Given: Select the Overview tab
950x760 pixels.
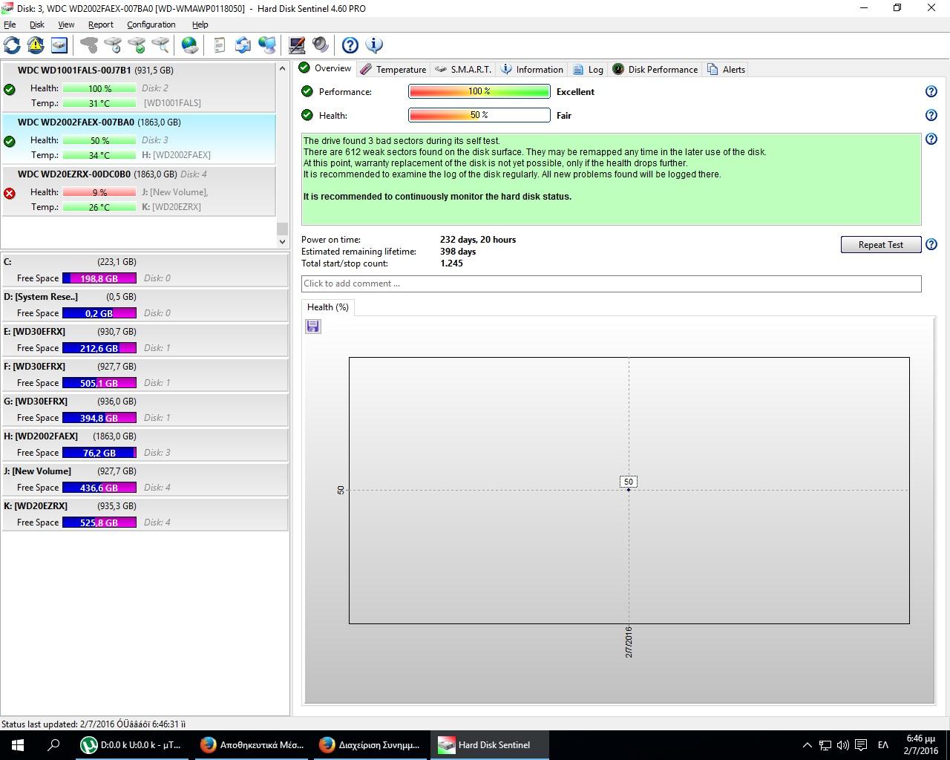Looking at the screenshot, I should coord(325,68).
